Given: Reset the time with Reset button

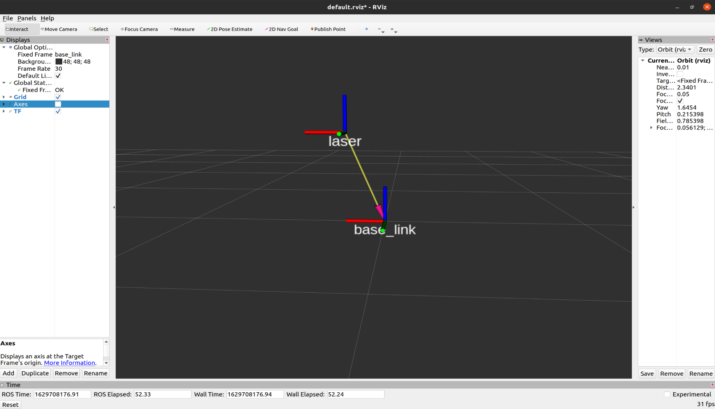Looking at the screenshot, I should click(x=10, y=405).
